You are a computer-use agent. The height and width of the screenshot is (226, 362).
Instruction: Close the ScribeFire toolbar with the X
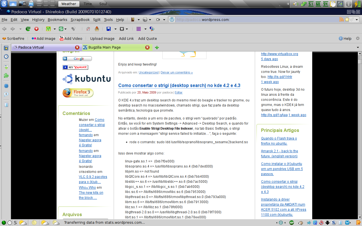pyautogui.click(x=358, y=38)
